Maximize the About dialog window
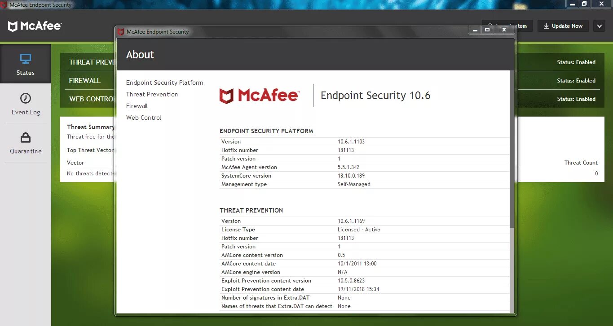Image resolution: width=613 pixels, height=326 pixels. point(487,30)
